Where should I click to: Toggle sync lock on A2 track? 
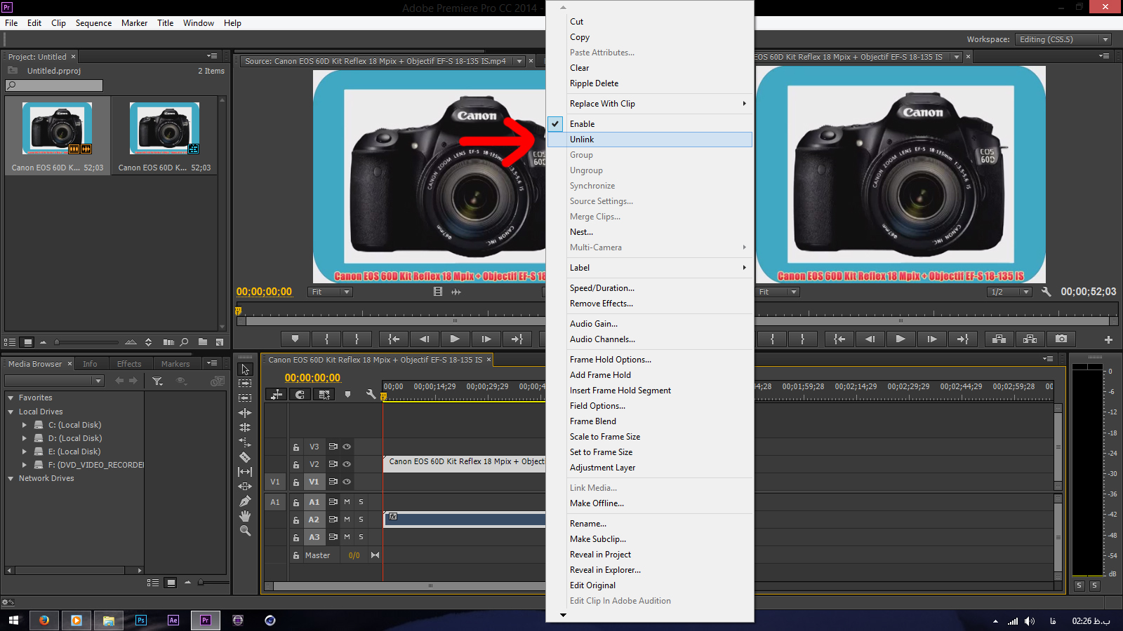[333, 520]
